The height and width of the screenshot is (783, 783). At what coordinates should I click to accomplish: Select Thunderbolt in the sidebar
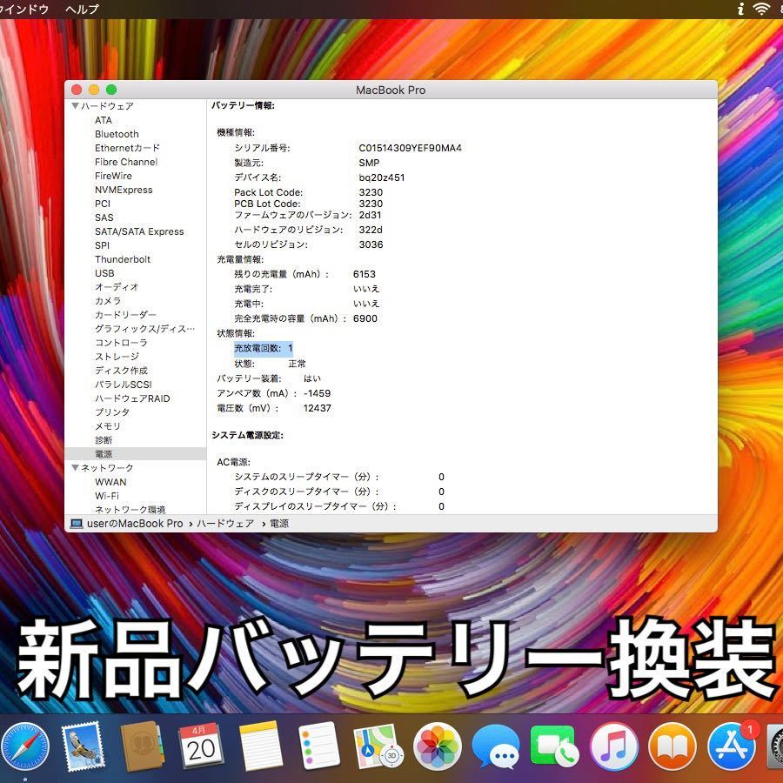[123, 259]
